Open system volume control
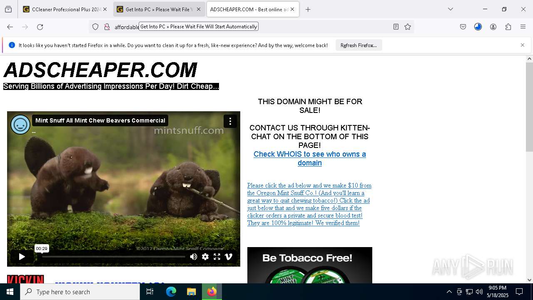Viewport: 533px width, 300px height. pyautogui.click(x=479, y=292)
